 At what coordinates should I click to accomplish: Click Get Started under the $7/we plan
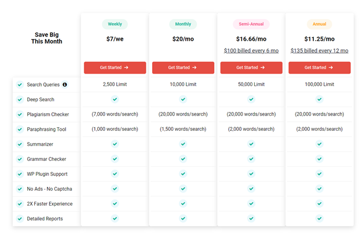tap(115, 68)
